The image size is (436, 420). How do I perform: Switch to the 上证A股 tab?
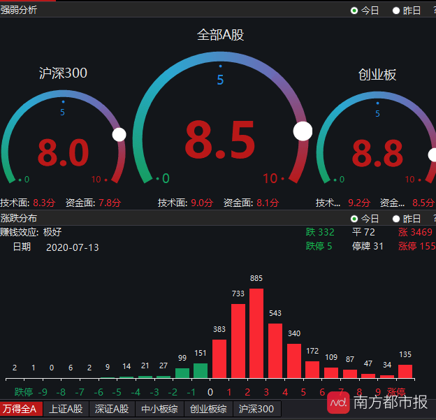tap(66, 409)
